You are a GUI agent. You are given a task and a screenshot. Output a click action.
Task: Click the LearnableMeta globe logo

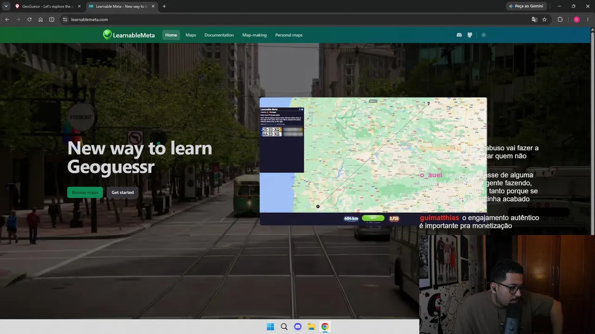click(x=107, y=35)
